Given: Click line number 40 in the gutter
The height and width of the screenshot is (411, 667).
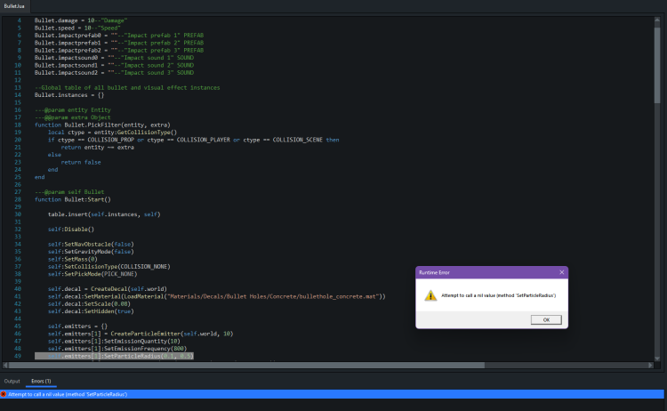Looking at the screenshot, I should [x=18, y=289].
